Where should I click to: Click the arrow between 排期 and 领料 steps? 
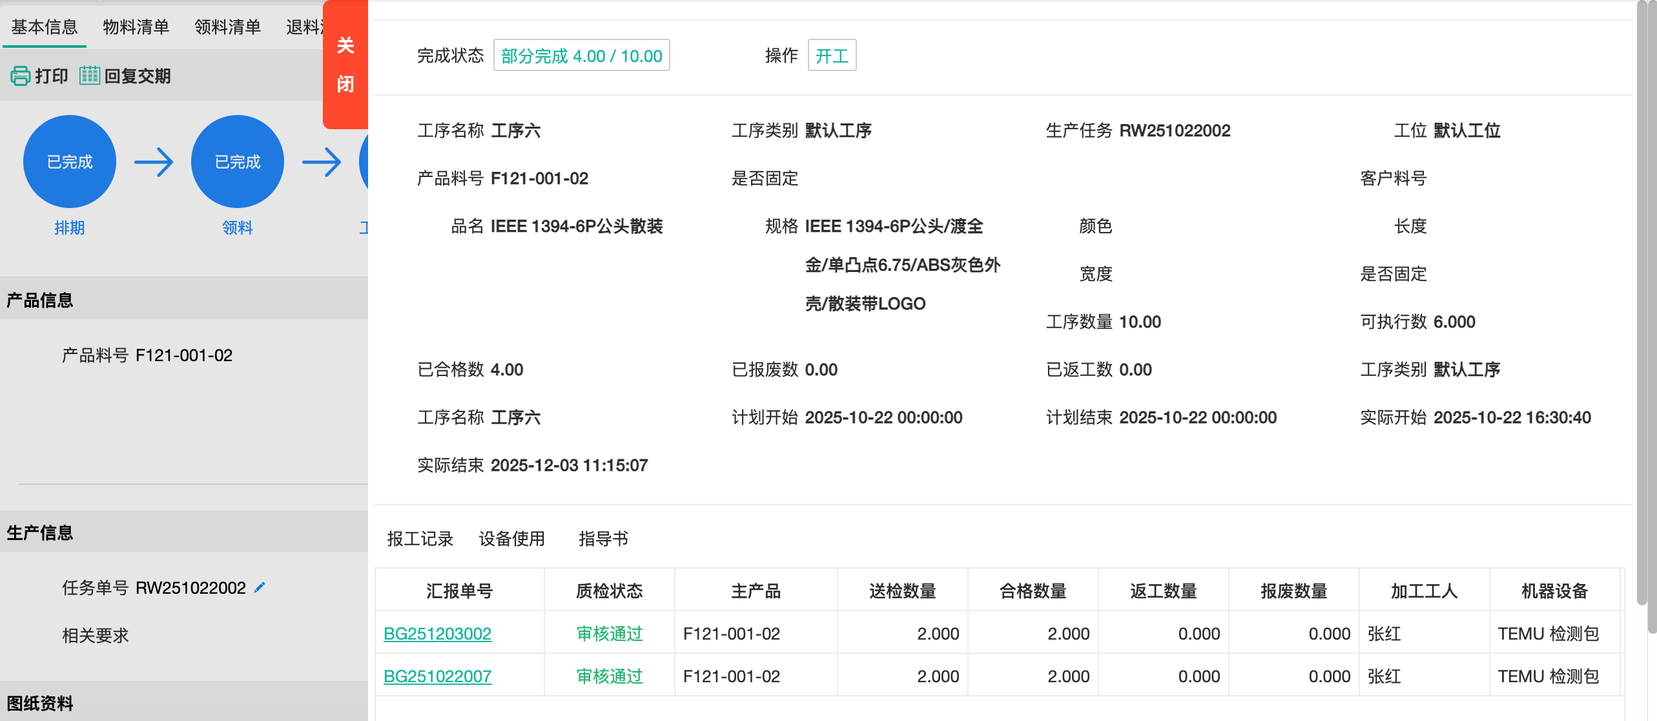pos(154,162)
